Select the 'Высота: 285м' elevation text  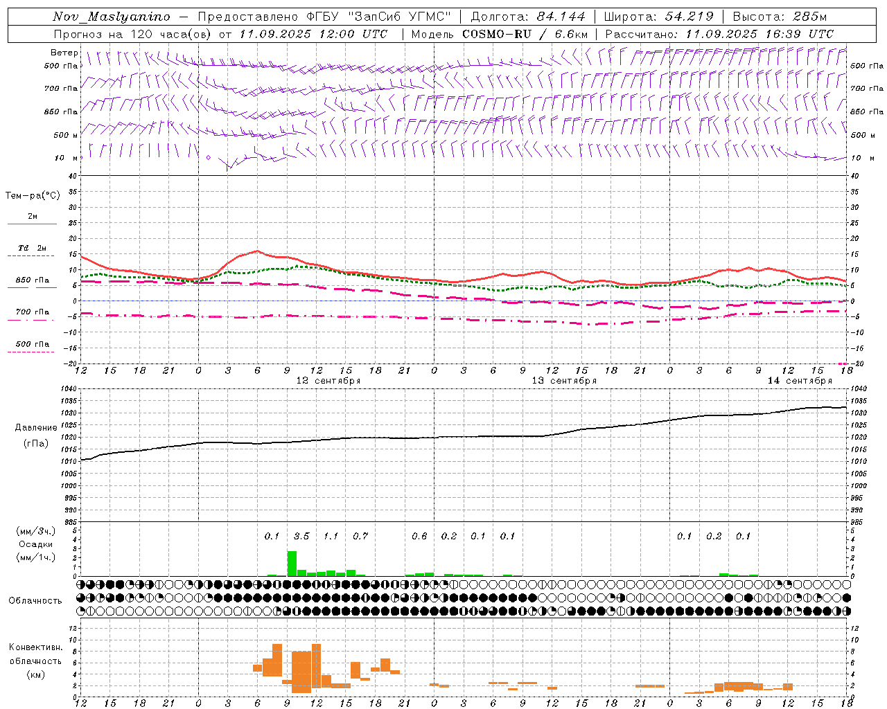point(780,17)
